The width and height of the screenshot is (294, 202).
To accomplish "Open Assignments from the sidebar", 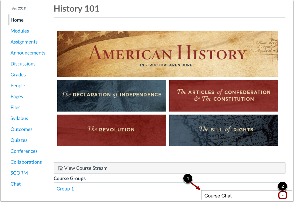I will tap(24, 42).
